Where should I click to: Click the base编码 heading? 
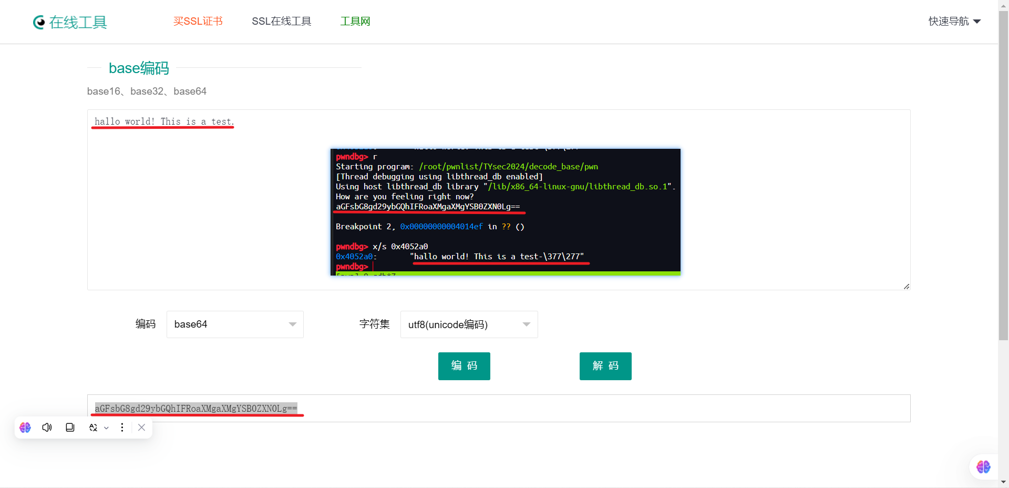click(139, 68)
